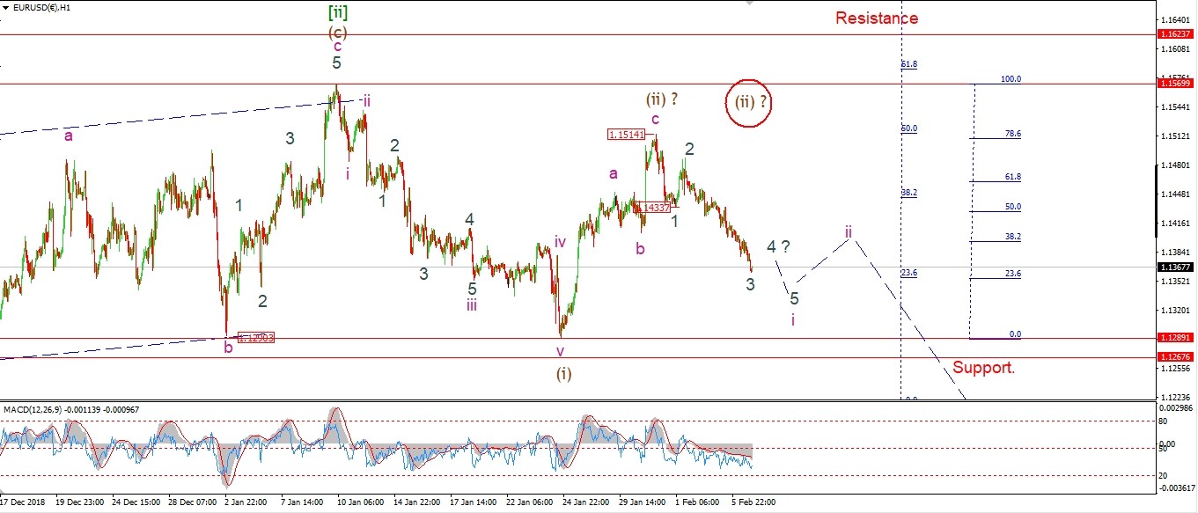Click the 2 Jan 22:00 time label
This screenshot has width=1198, height=513.
tap(246, 502)
